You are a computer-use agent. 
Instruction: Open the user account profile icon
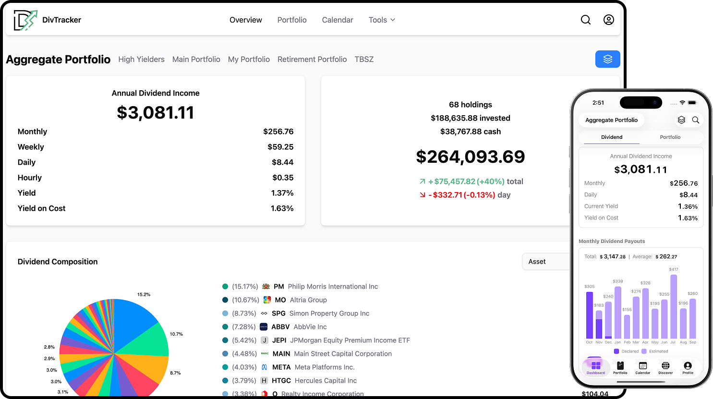pos(608,20)
